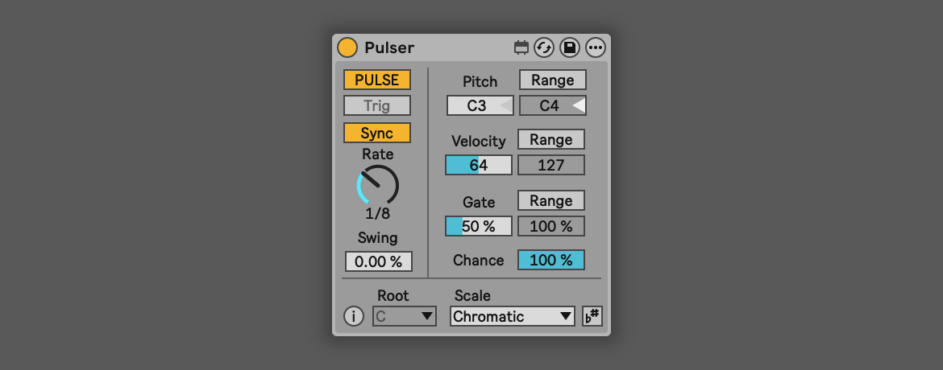The image size is (943, 370).
Task: Click the hot-swap preset icon
Action: pos(544,47)
